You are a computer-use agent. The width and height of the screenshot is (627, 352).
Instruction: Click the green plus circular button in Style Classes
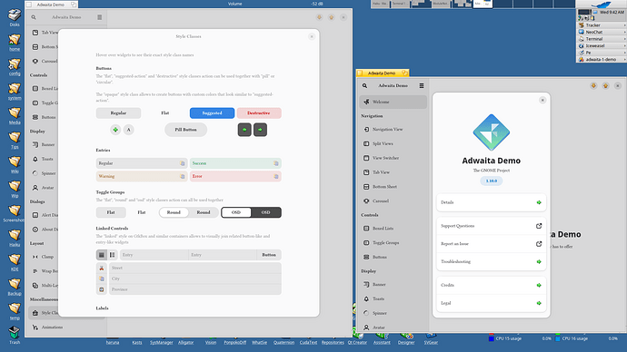coord(115,130)
